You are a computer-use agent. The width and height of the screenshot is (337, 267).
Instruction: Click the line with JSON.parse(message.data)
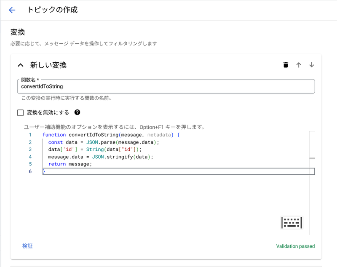pyautogui.click(x=104, y=142)
